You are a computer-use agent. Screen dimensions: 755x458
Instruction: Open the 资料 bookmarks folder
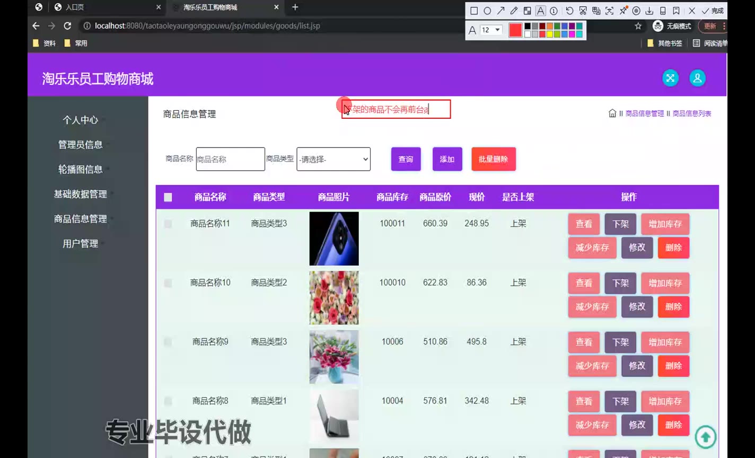coord(45,43)
